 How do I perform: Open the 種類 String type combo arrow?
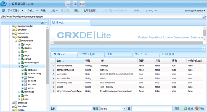click(x=125, y=108)
